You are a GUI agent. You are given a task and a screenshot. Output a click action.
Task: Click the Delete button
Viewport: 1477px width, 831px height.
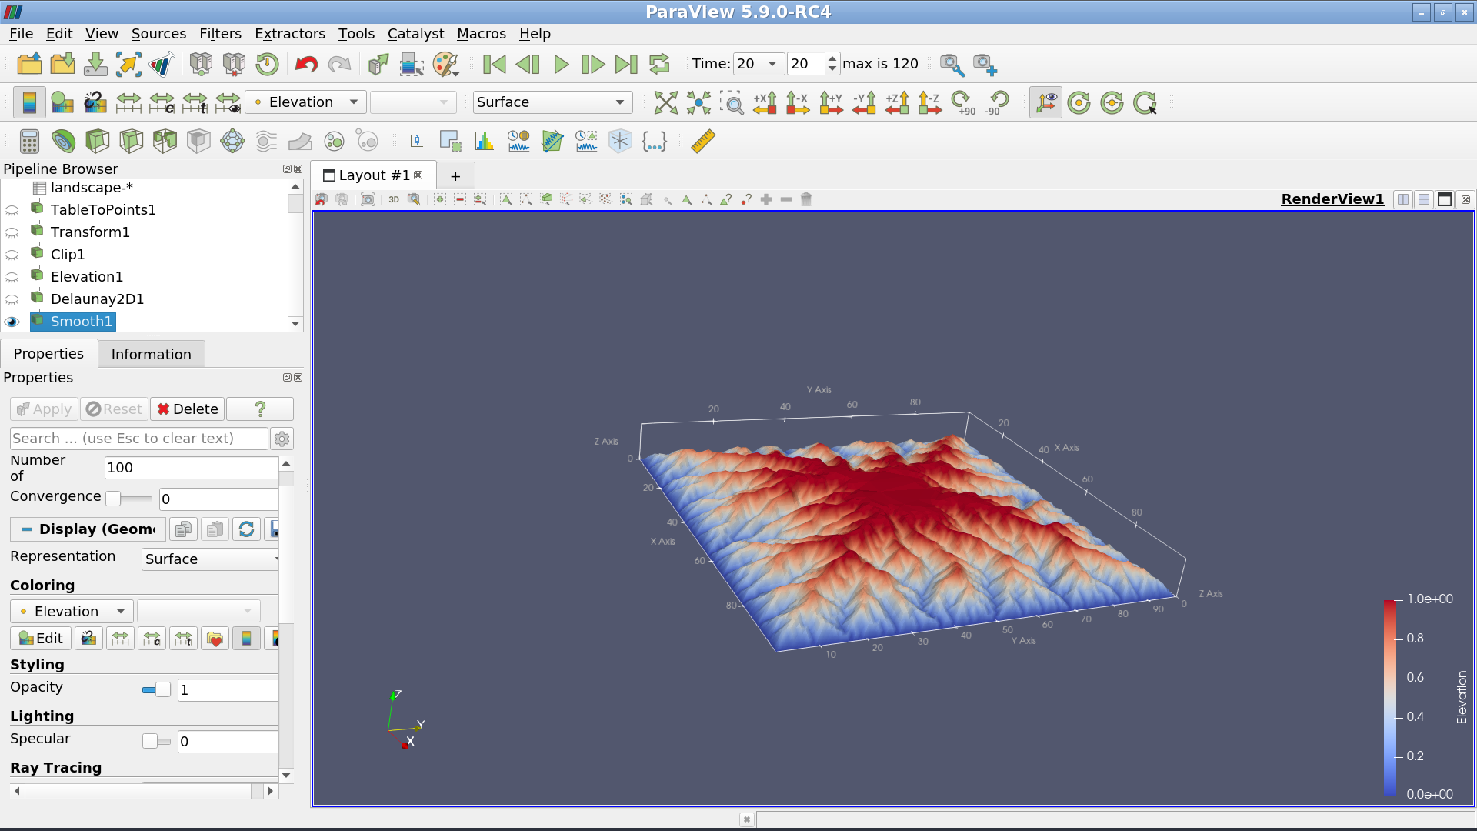click(x=187, y=409)
